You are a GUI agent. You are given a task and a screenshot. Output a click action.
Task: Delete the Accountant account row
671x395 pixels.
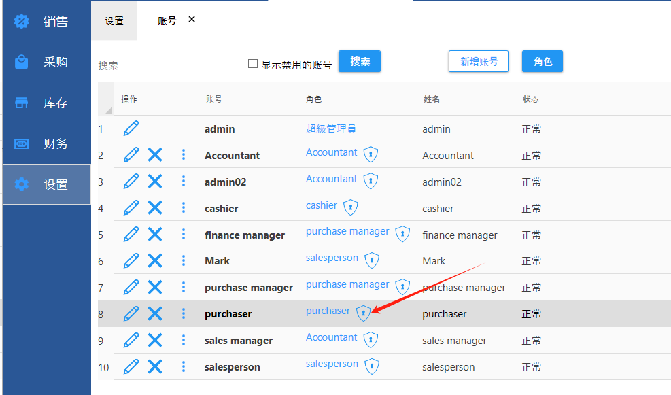(155, 155)
